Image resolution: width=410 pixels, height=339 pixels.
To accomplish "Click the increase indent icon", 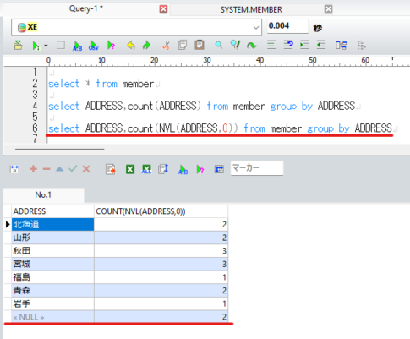I will tap(304, 45).
